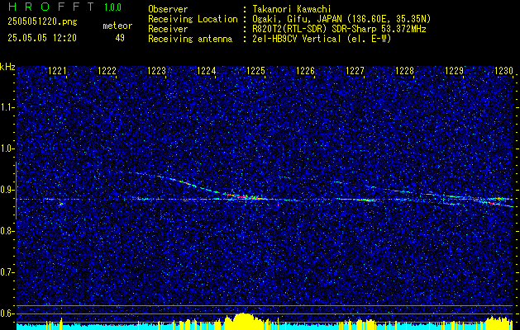The image size is (520, 330).
Task: Click time marker 1230
Action: click(503, 71)
